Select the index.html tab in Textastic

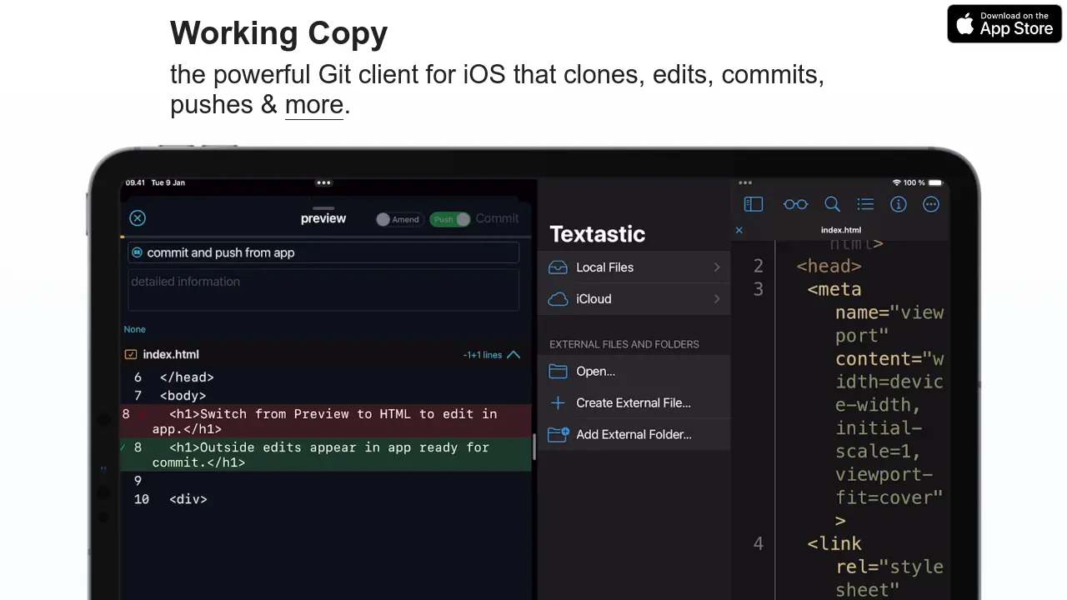pos(841,230)
